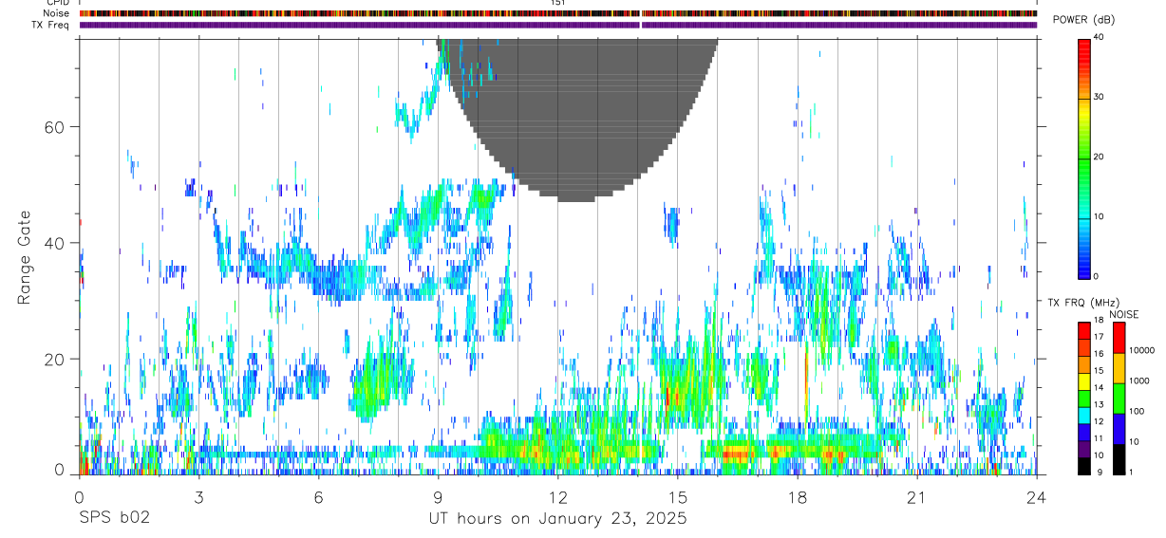Select the 6 tick on the UT hours axis
The image size is (1166, 538).
pyautogui.click(x=318, y=497)
